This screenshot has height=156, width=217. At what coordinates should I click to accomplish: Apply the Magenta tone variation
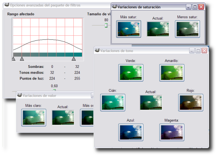coord(172,132)
